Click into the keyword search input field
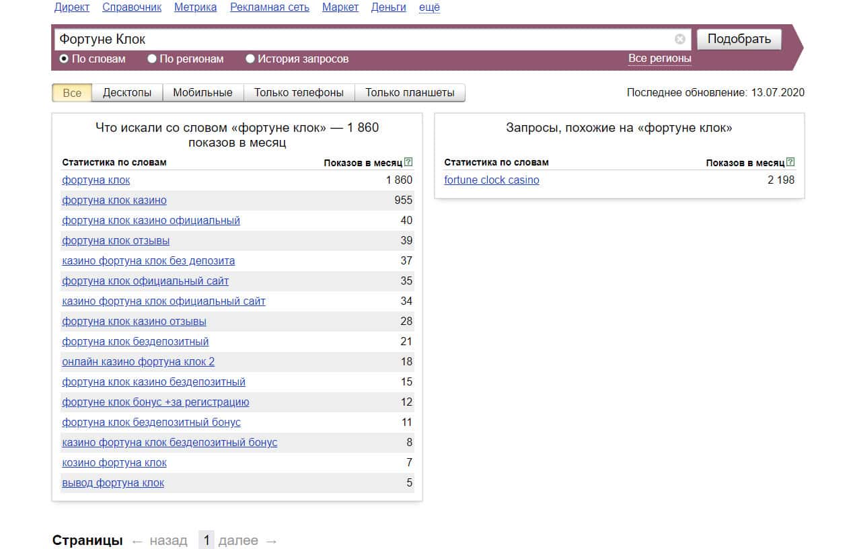 pyautogui.click(x=363, y=39)
